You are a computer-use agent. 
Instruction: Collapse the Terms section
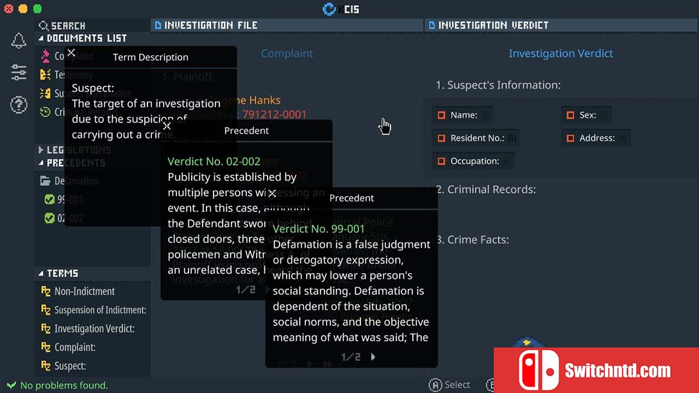41,274
